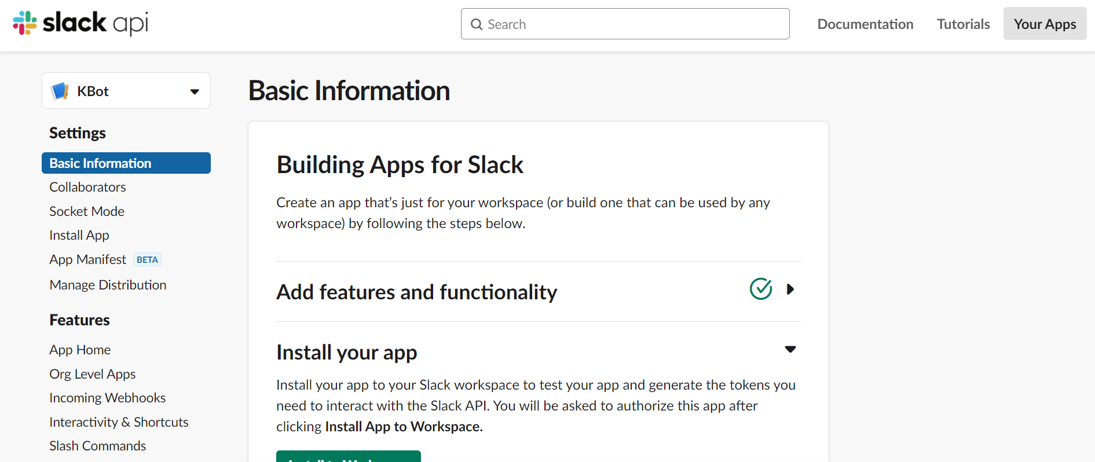Select Basic Information in Settings sidebar
The height and width of the screenshot is (462, 1095).
126,163
